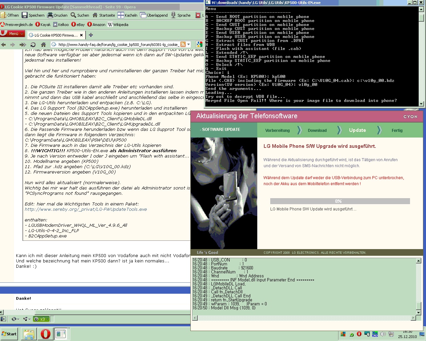Click the Vorbereitung step in LG updater
The width and height of the screenshot is (426, 341).
coord(278,131)
